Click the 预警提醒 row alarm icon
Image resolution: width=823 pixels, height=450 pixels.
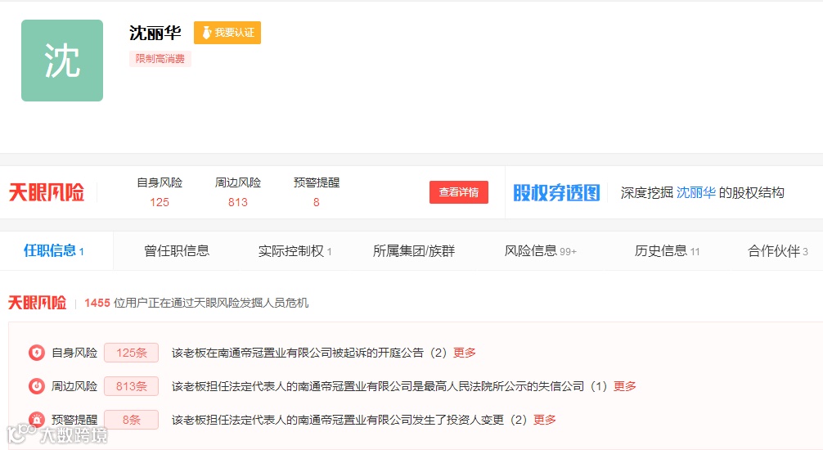(x=36, y=420)
